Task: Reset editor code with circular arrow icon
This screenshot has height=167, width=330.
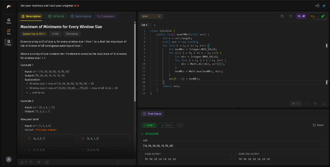Action: tap(290, 16)
